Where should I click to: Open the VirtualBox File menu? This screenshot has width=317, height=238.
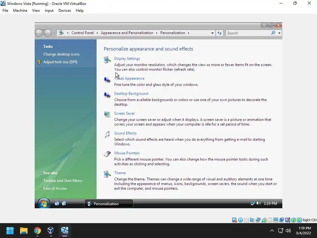[x=5, y=11]
